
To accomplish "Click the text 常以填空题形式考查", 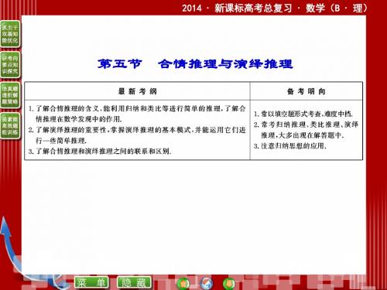I will (291, 114).
